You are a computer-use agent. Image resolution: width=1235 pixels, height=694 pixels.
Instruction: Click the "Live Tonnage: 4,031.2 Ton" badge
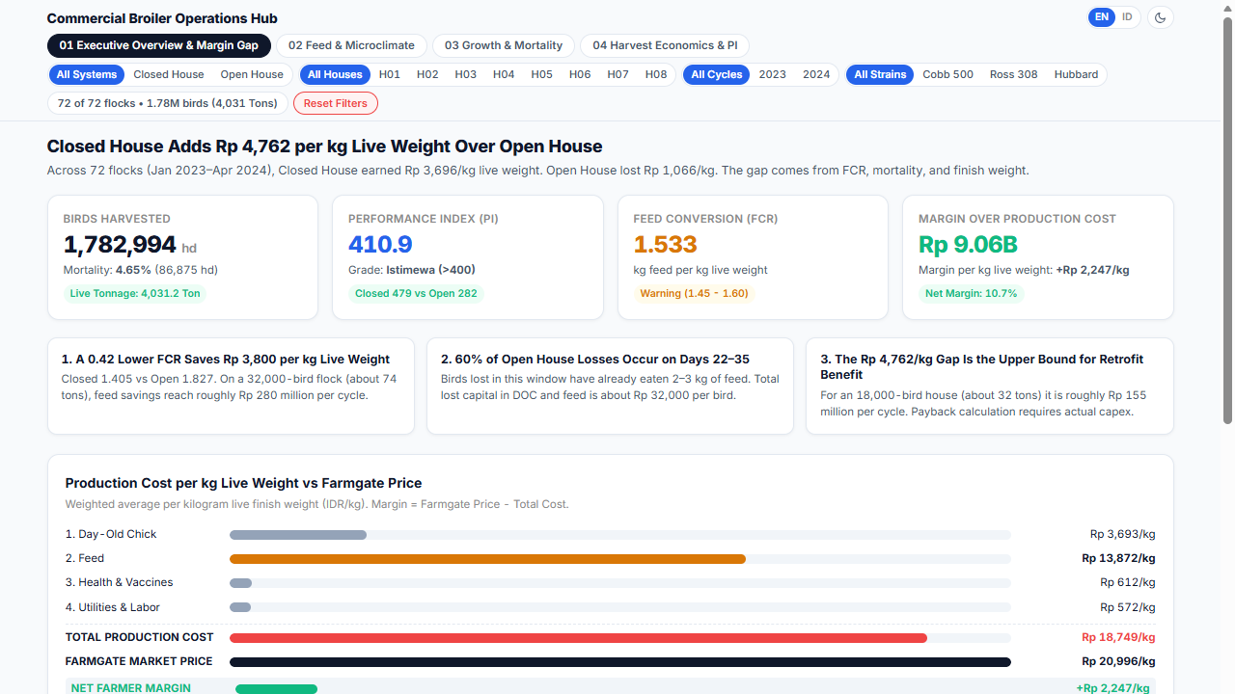[x=135, y=293]
